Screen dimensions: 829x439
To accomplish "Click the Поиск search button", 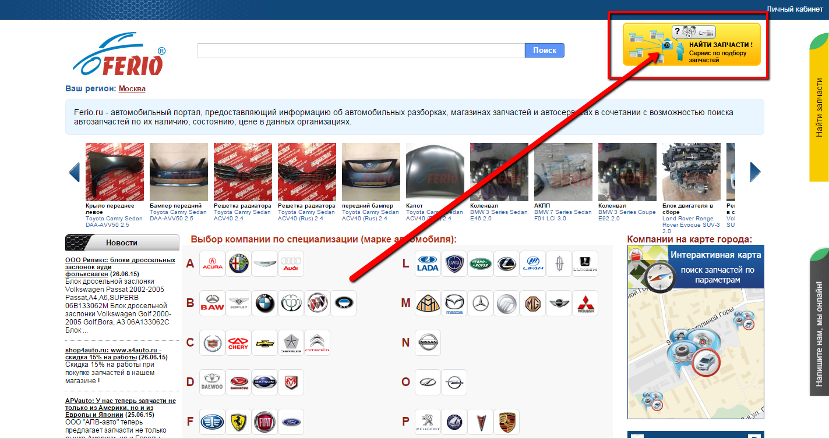I will click(x=545, y=51).
